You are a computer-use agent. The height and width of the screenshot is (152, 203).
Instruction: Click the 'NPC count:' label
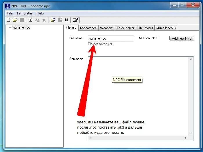147,38
